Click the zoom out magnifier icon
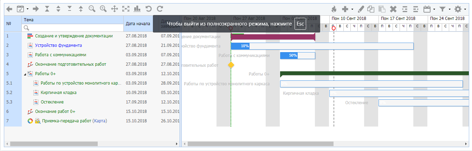This screenshot has height=151, width=472. coord(92,9)
